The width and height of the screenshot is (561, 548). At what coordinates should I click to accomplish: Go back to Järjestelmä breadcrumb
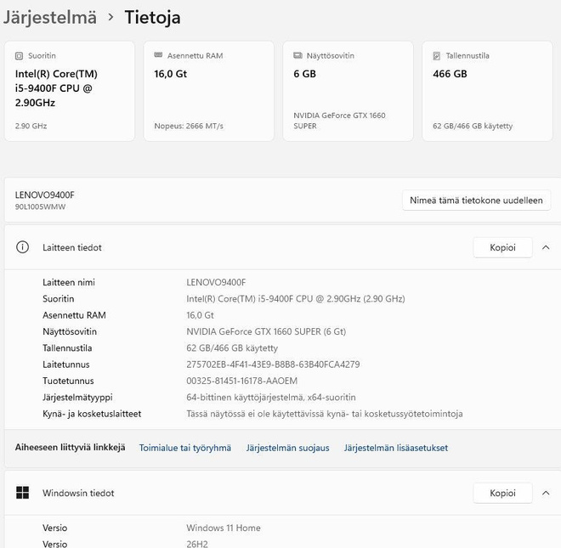pyautogui.click(x=50, y=18)
